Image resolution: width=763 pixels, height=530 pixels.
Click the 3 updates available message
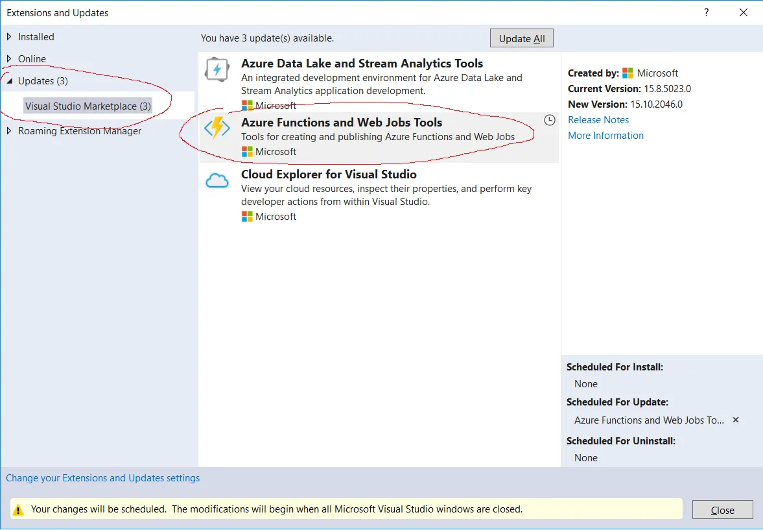(267, 38)
